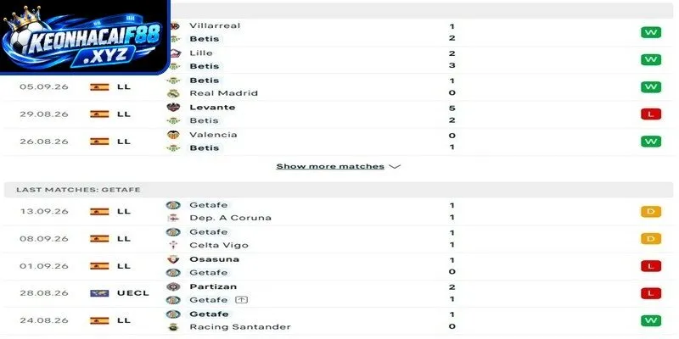
Task: Click the Last Matches: Getafe section header
Action: pos(339,190)
